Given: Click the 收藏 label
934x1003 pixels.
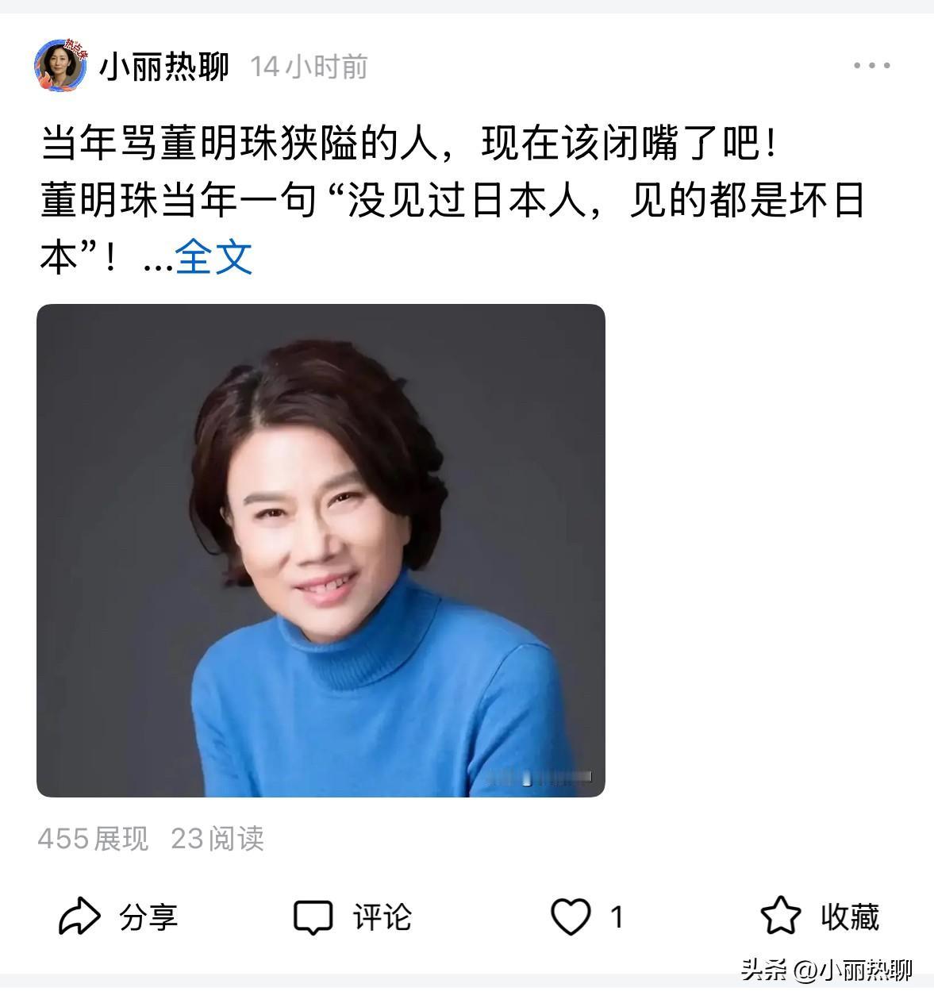Looking at the screenshot, I should [x=850, y=917].
